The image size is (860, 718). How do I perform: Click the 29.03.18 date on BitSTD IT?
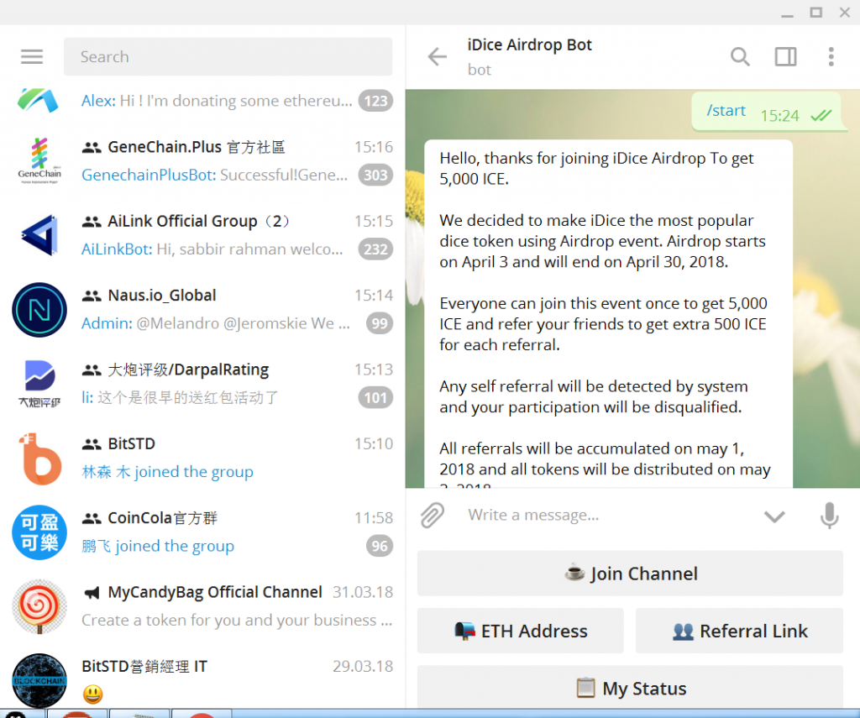coord(363,667)
